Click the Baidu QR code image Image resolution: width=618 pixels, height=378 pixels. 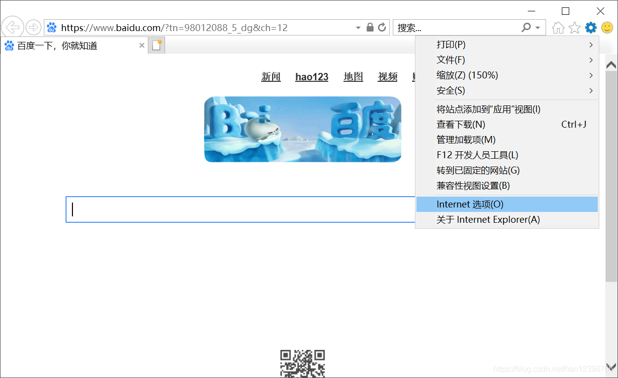click(303, 363)
